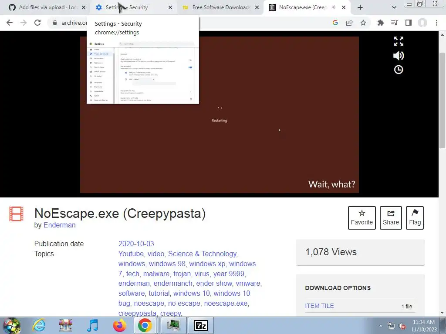
Task: Launch Firefox from taskbar
Action: 119,325
